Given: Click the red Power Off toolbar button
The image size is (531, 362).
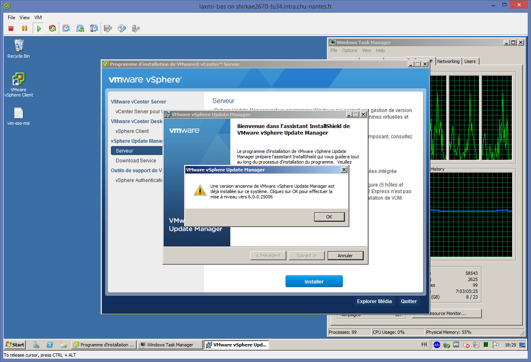Looking at the screenshot, I should (11, 28).
